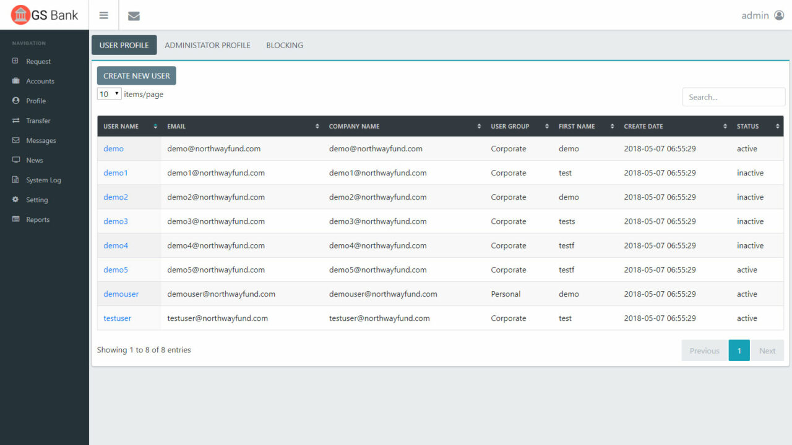The image size is (792, 445).
Task: Click the Search input field
Action: point(733,96)
